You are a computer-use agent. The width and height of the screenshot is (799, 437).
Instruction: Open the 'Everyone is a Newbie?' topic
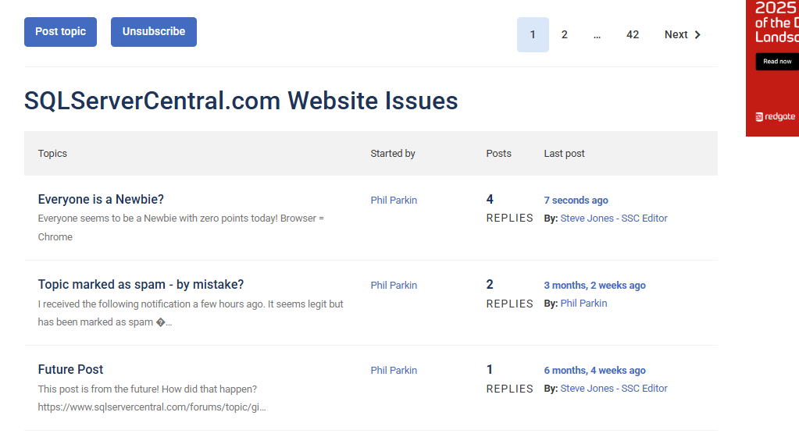tap(101, 200)
